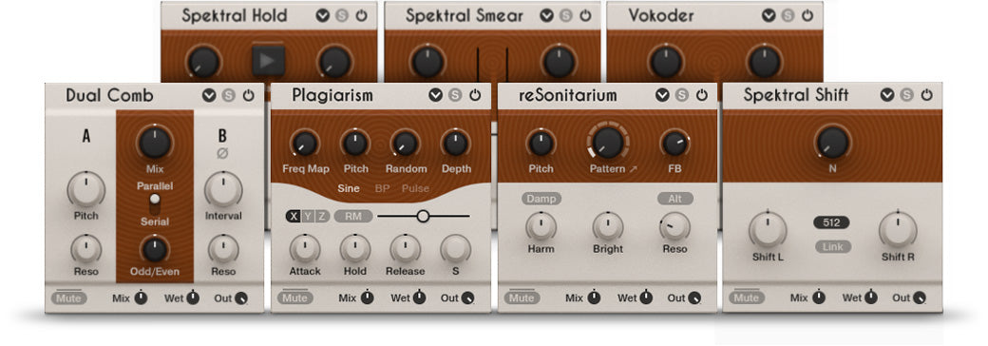The image size is (988, 346).
Task: Select the BP mode in Plagiarism
Action: pos(383,188)
